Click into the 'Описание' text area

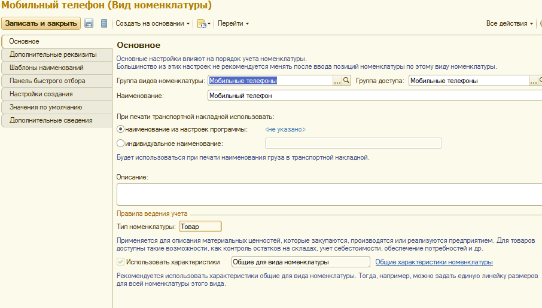[x=329, y=194]
